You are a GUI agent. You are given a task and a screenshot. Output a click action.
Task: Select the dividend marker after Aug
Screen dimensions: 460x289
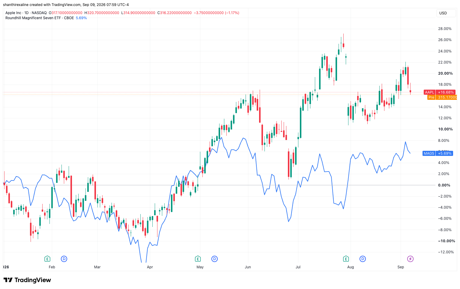point(363,259)
